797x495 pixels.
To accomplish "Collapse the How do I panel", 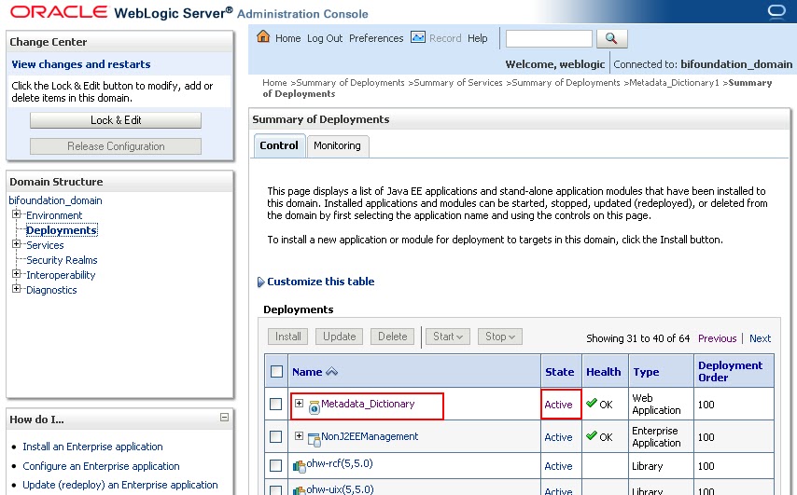I will (224, 418).
